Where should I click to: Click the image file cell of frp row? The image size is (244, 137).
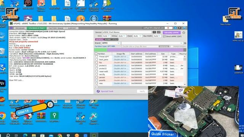click(121, 62)
